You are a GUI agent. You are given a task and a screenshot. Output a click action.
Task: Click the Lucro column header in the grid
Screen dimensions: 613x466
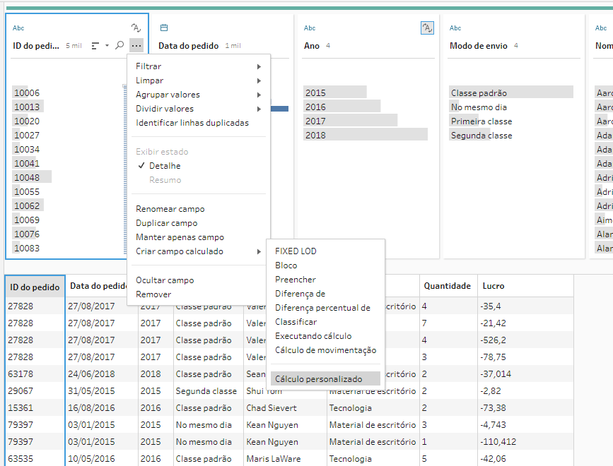494,286
